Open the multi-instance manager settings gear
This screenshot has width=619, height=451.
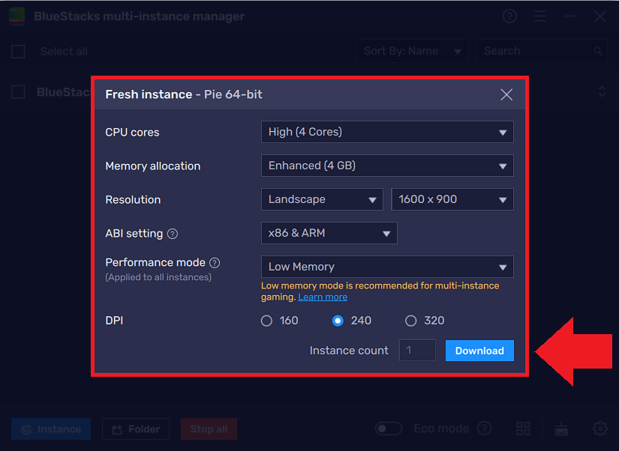pyautogui.click(x=599, y=428)
